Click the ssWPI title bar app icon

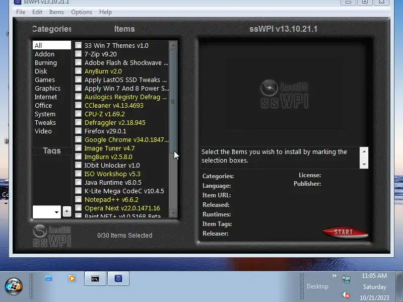pos(18,2)
